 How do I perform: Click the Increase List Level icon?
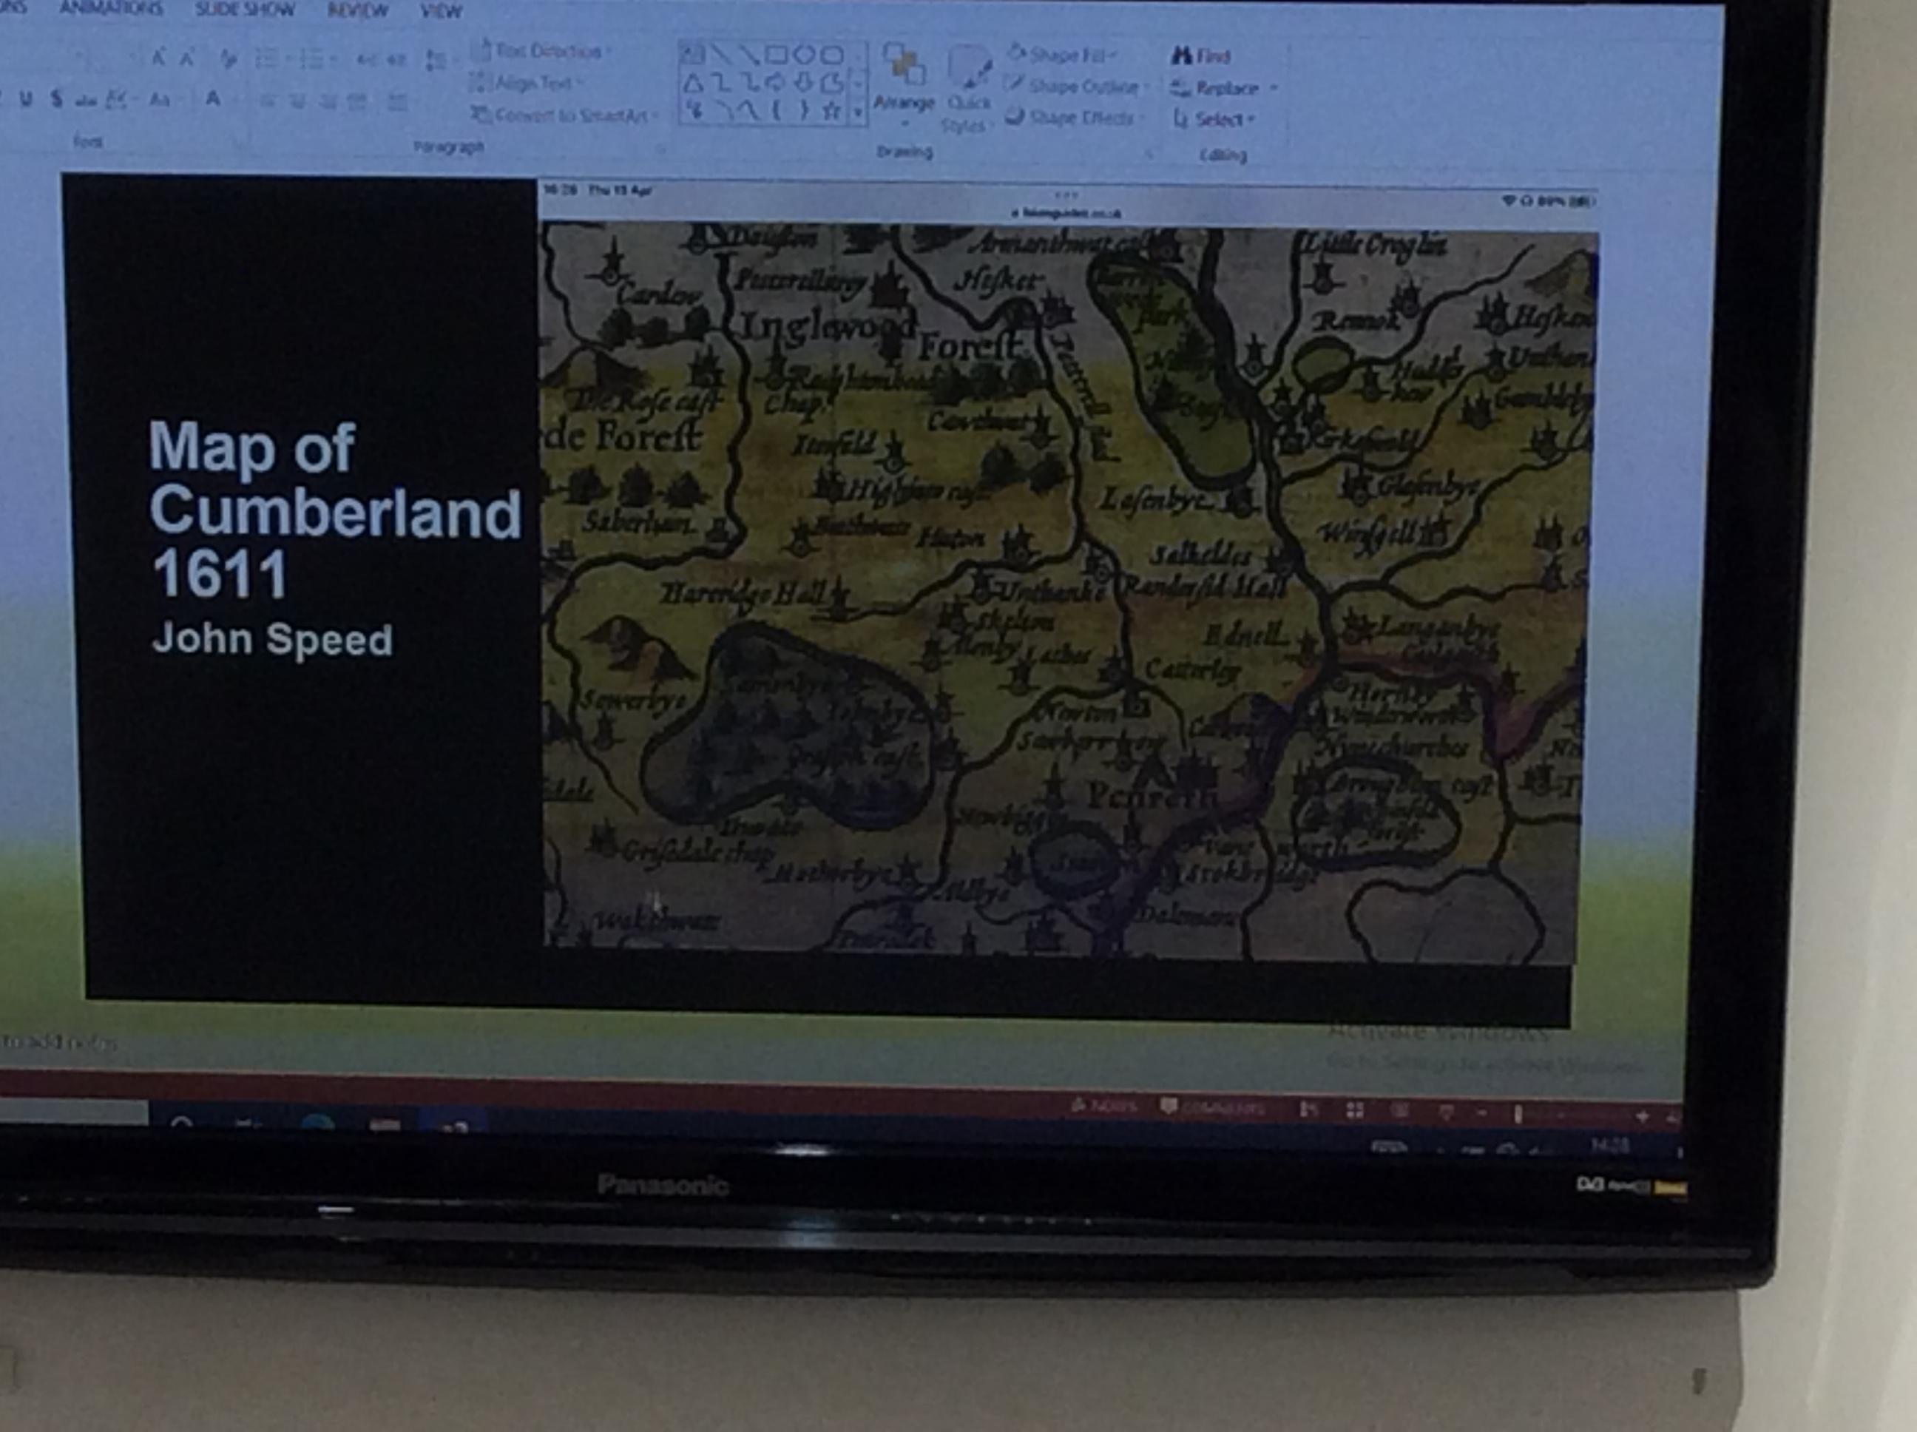396,61
